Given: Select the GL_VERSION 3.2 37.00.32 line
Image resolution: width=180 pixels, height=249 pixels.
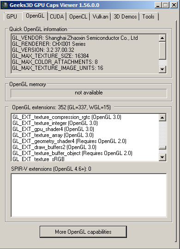Looking at the screenshot, I should click(43, 50).
